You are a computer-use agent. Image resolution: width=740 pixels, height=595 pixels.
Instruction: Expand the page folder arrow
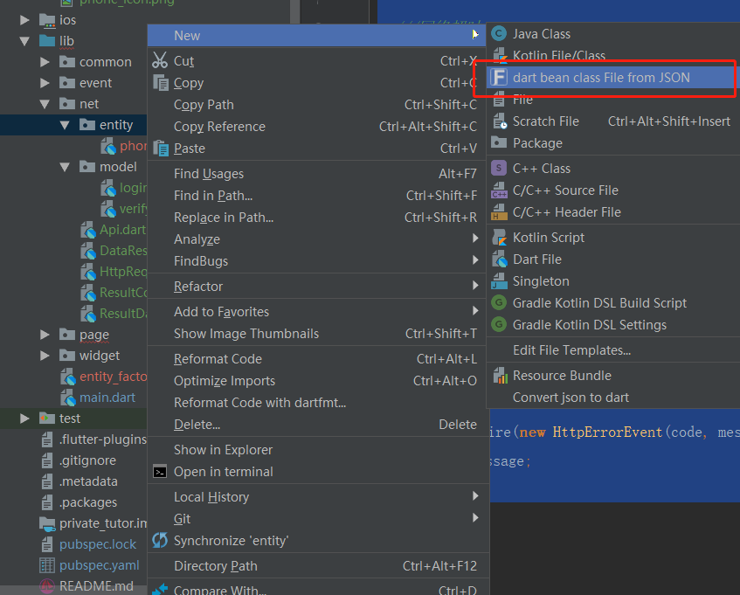click(x=45, y=335)
